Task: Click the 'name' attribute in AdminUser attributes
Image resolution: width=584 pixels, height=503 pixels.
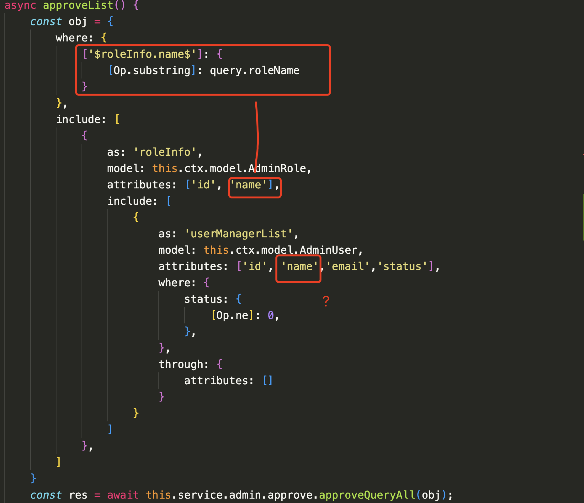Action: (300, 266)
